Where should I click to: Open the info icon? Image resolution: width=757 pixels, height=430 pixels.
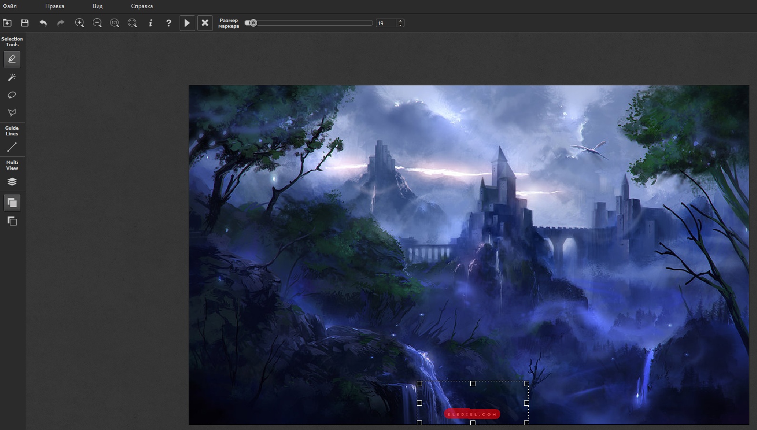pos(151,23)
